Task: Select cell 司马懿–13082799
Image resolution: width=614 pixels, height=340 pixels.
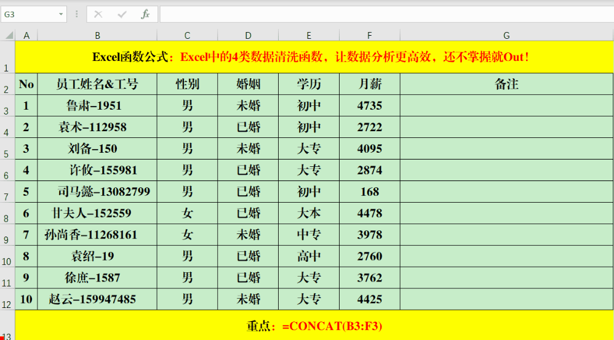Action: pos(97,192)
